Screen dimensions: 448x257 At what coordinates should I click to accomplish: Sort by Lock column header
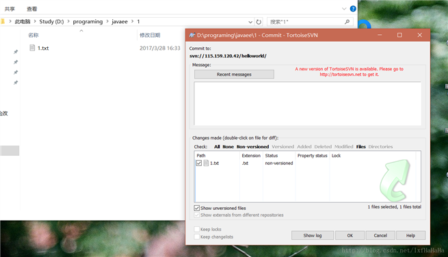336,155
